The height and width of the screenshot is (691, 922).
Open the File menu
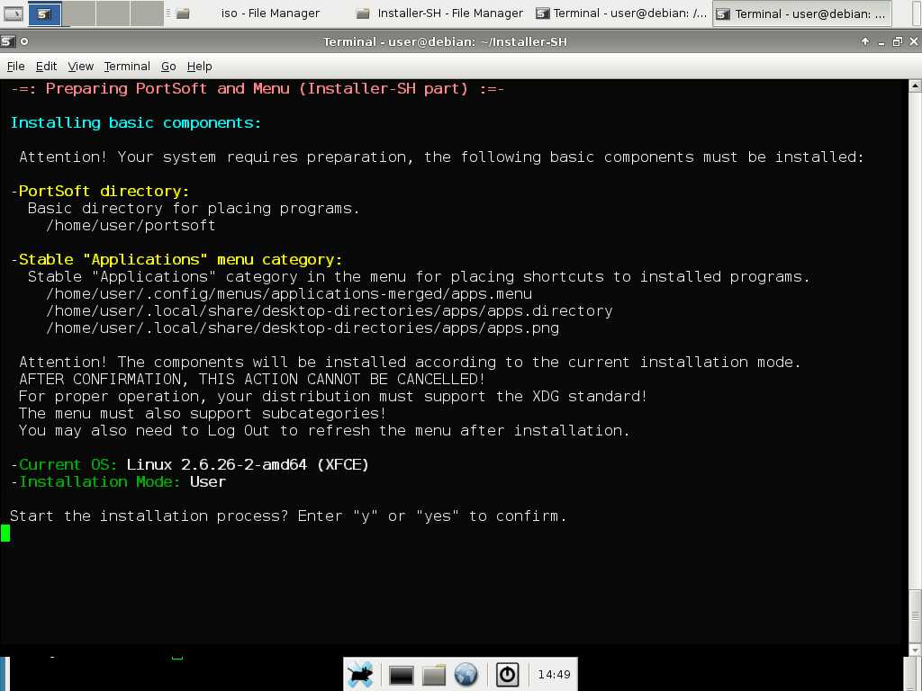tap(16, 67)
